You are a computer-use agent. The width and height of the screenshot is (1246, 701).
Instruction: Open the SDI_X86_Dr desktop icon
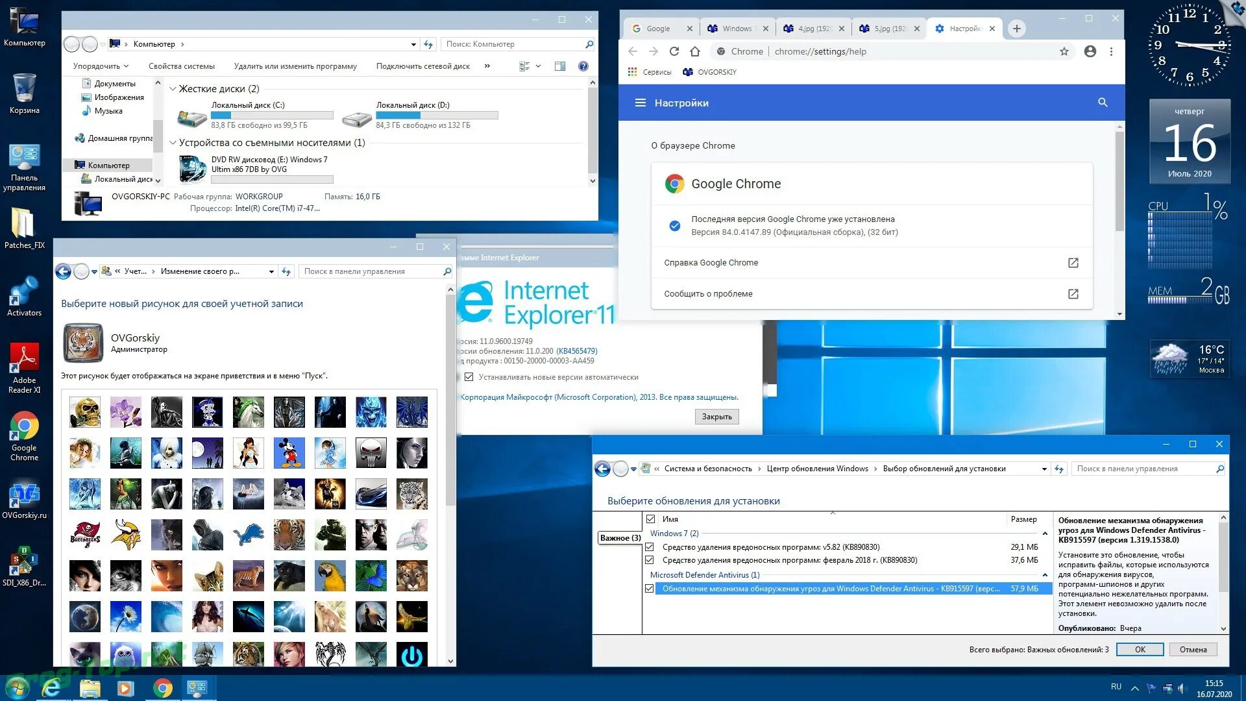tap(24, 566)
